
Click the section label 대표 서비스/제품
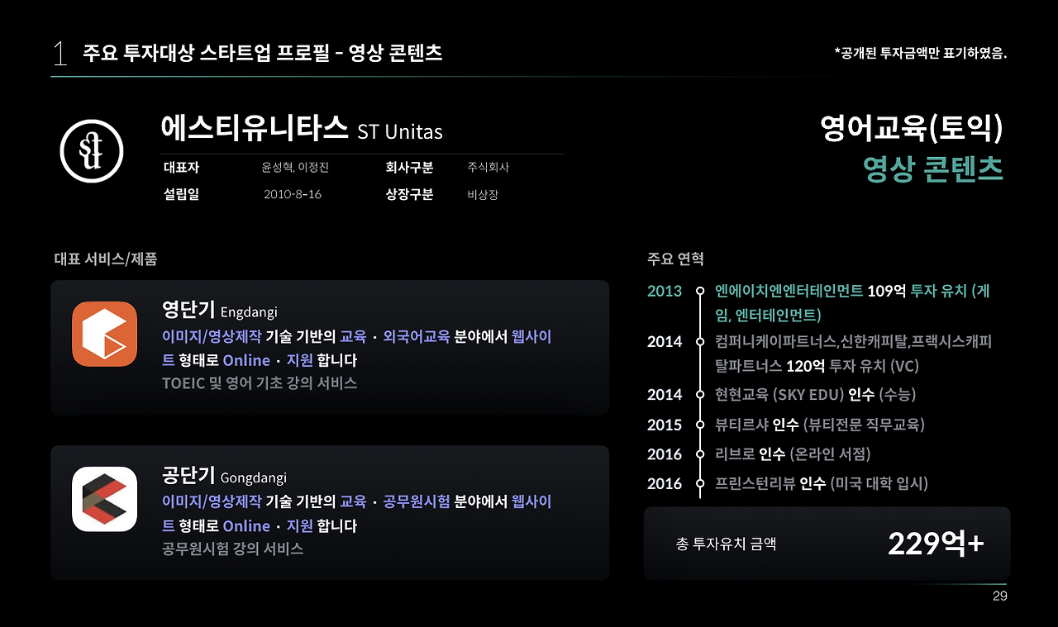coord(106,259)
